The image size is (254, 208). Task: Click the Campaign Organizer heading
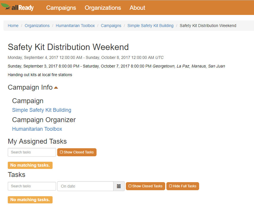click(x=44, y=120)
